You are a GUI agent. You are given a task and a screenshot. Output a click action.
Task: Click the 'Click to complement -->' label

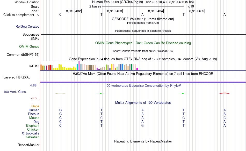21,15
